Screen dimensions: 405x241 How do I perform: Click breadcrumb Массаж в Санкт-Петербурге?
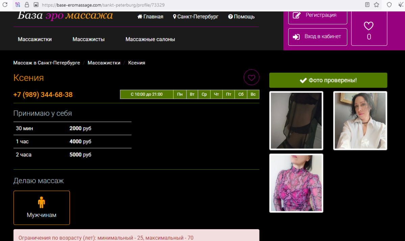(x=47, y=63)
